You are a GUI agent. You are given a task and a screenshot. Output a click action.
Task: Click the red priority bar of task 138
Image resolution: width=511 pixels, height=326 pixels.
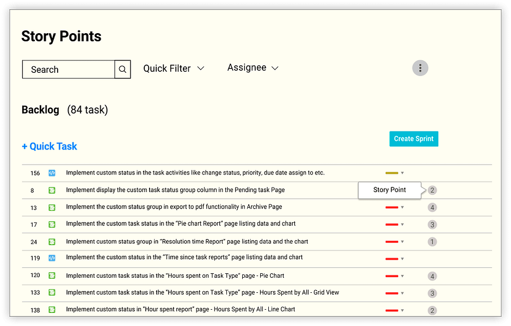392,311
